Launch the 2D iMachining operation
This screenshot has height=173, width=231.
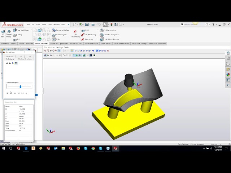[75, 34]
